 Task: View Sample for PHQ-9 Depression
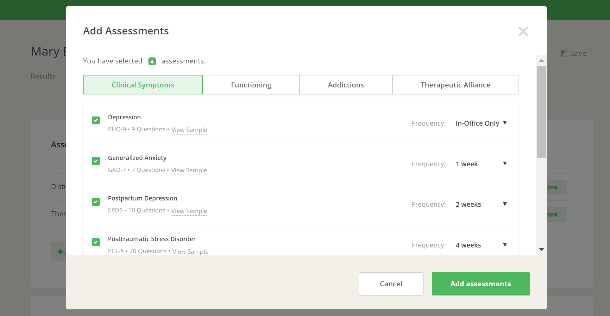click(189, 130)
